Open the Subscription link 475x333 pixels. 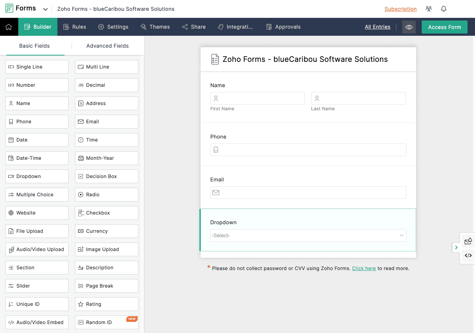[400, 9]
